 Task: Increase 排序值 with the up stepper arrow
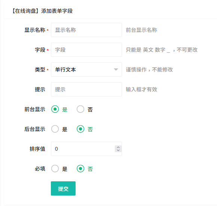tap(118, 147)
